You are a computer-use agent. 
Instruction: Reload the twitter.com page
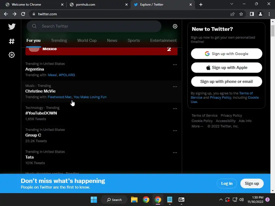tap(23, 14)
